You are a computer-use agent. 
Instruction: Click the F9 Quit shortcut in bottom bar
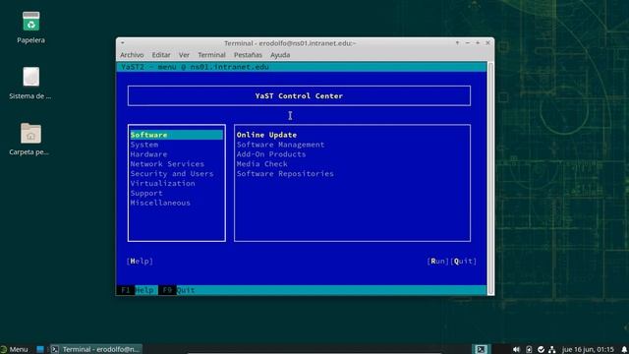pos(177,290)
